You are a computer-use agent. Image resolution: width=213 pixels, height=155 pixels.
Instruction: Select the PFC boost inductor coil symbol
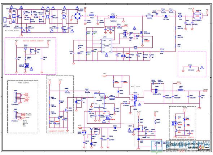pyautogui.click(x=112, y=17)
